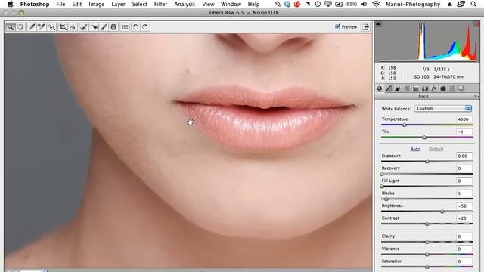Toggle shadow clipping warning on histogram
Screen dimensions: 484x272
pyautogui.click(x=378, y=24)
